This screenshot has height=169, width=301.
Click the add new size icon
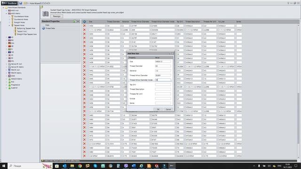(x=85, y=22)
